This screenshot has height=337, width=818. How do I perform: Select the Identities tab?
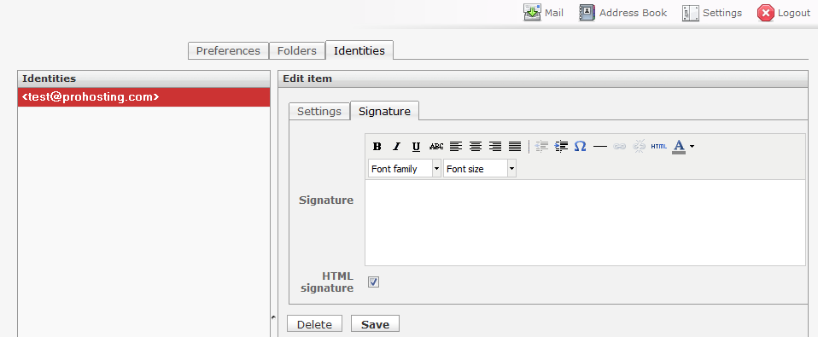click(x=359, y=50)
